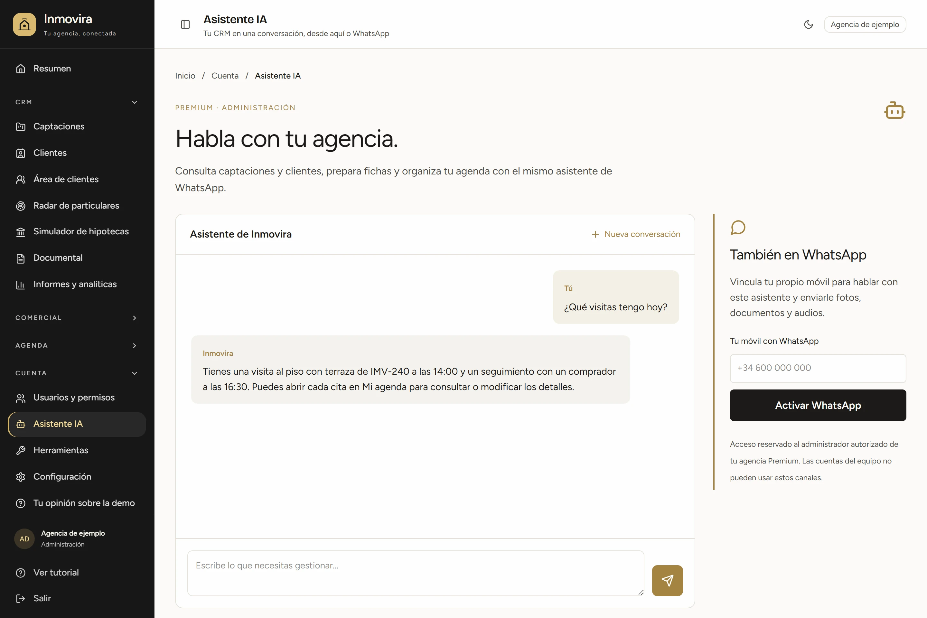This screenshot has height=618, width=927.
Task: Send message with paper plane button
Action: (667, 580)
